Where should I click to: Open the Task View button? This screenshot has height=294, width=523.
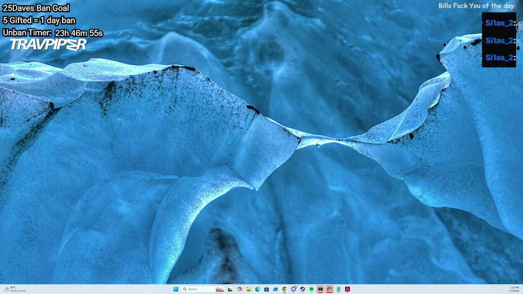tap(230, 289)
